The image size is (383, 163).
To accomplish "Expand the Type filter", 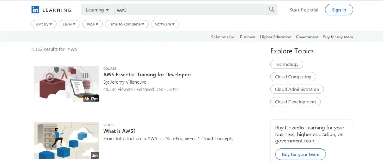I will [x=93, y=24].
